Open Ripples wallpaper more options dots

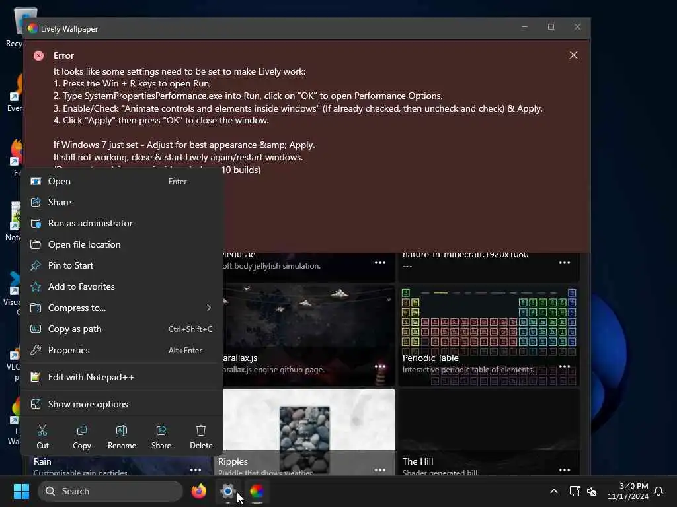[380, 469]
